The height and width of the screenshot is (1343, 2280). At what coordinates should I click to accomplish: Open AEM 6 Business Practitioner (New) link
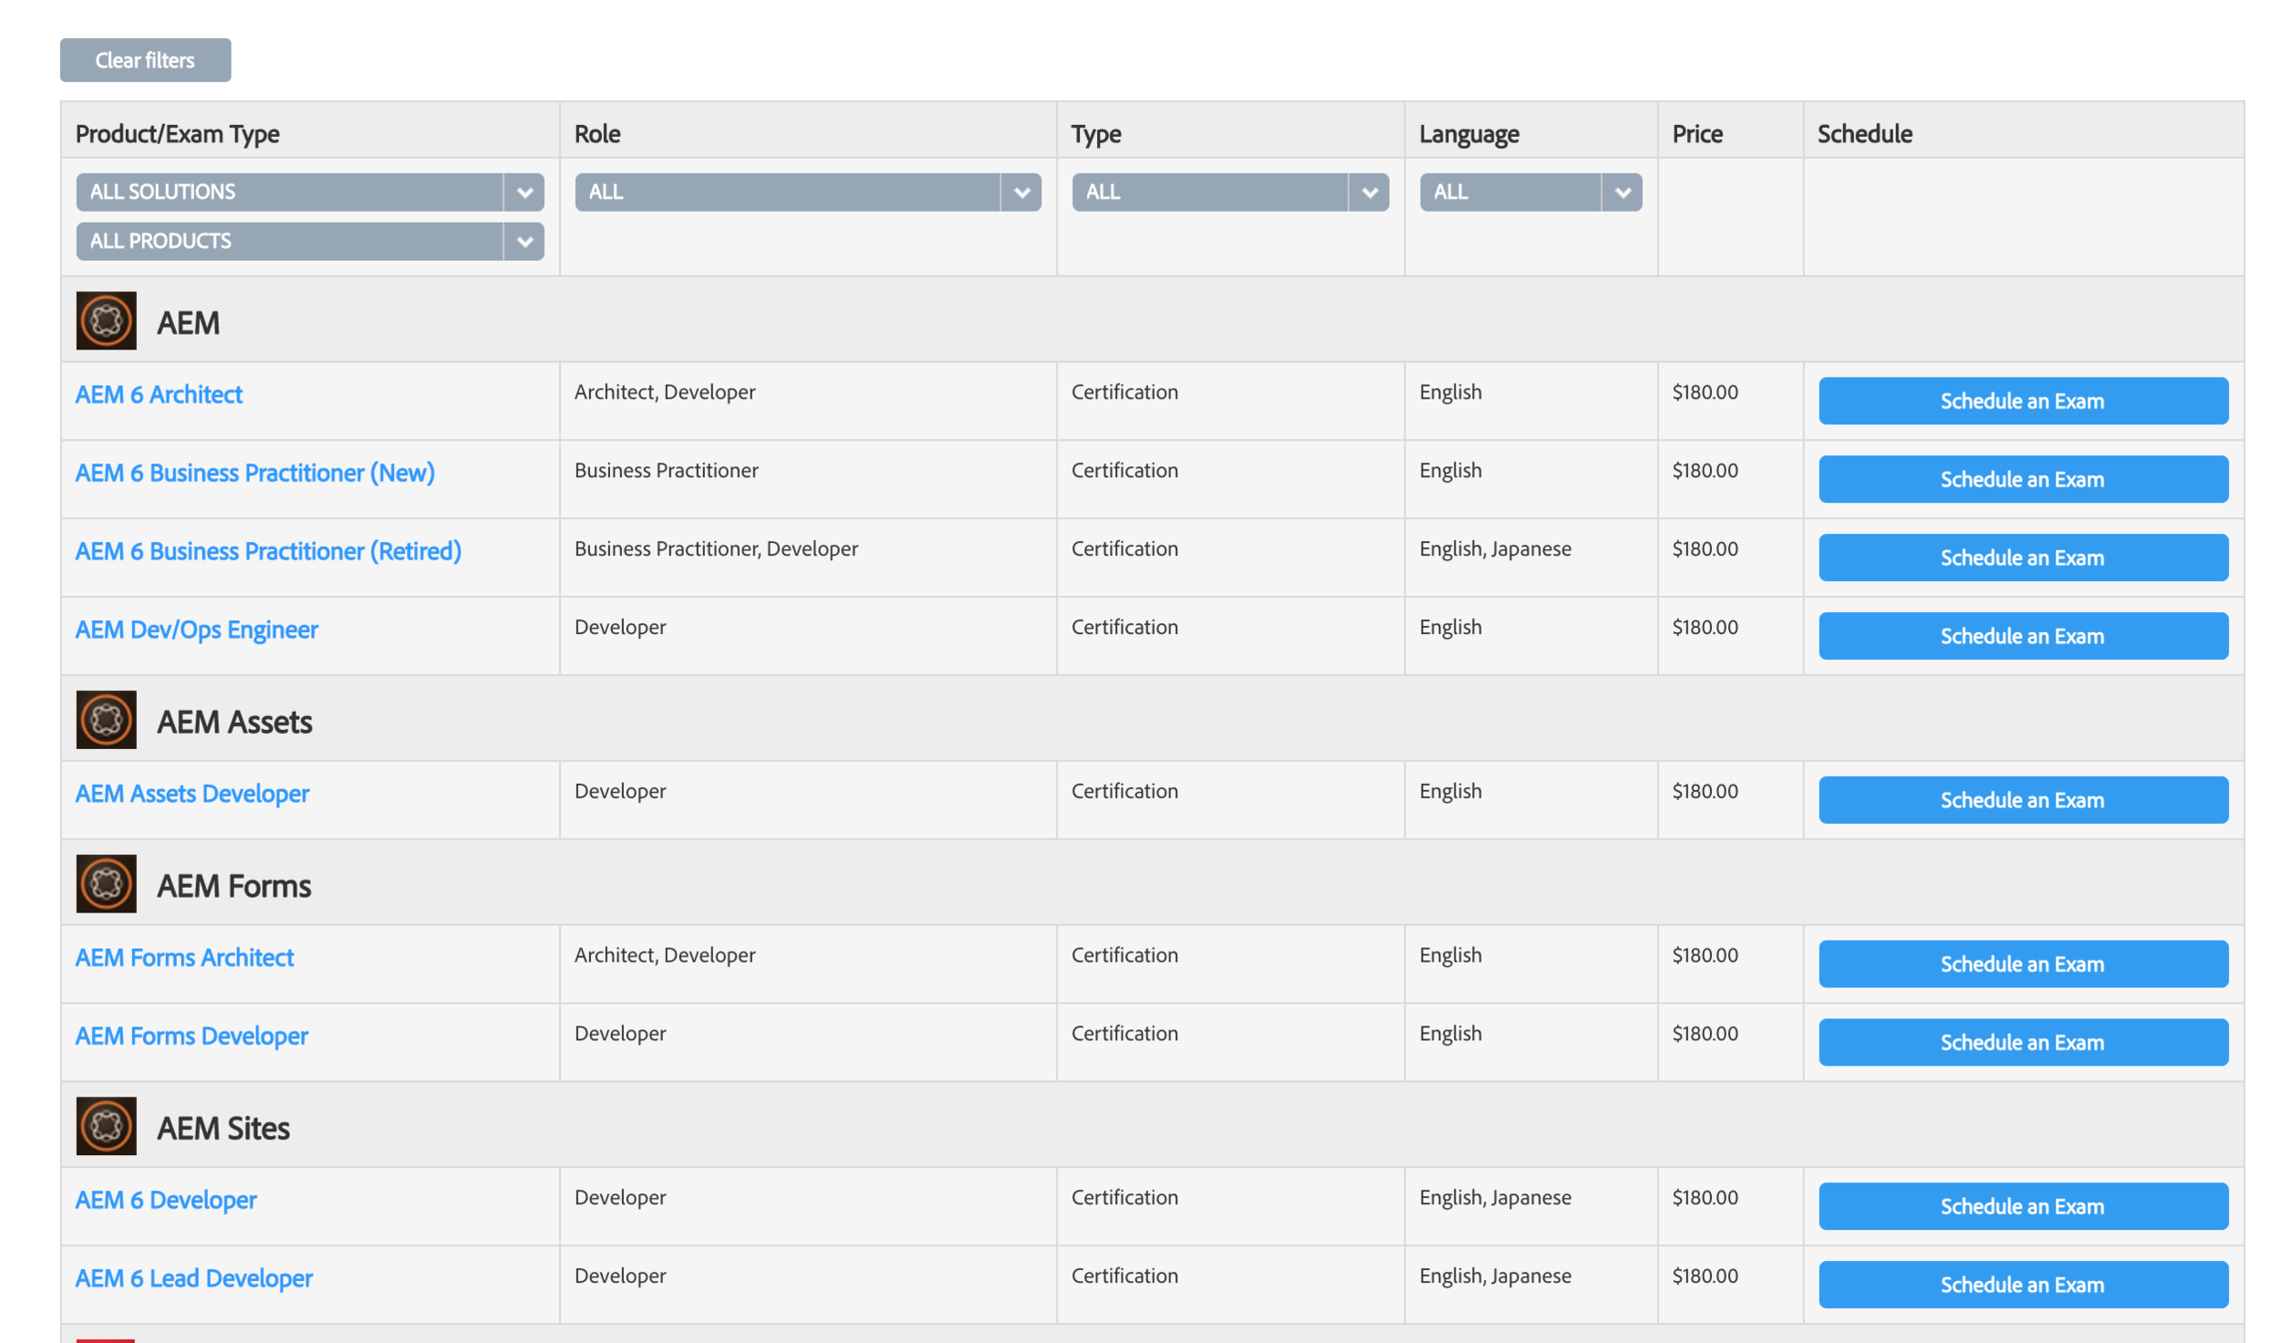pyautogui.click(x=255, y=473)
